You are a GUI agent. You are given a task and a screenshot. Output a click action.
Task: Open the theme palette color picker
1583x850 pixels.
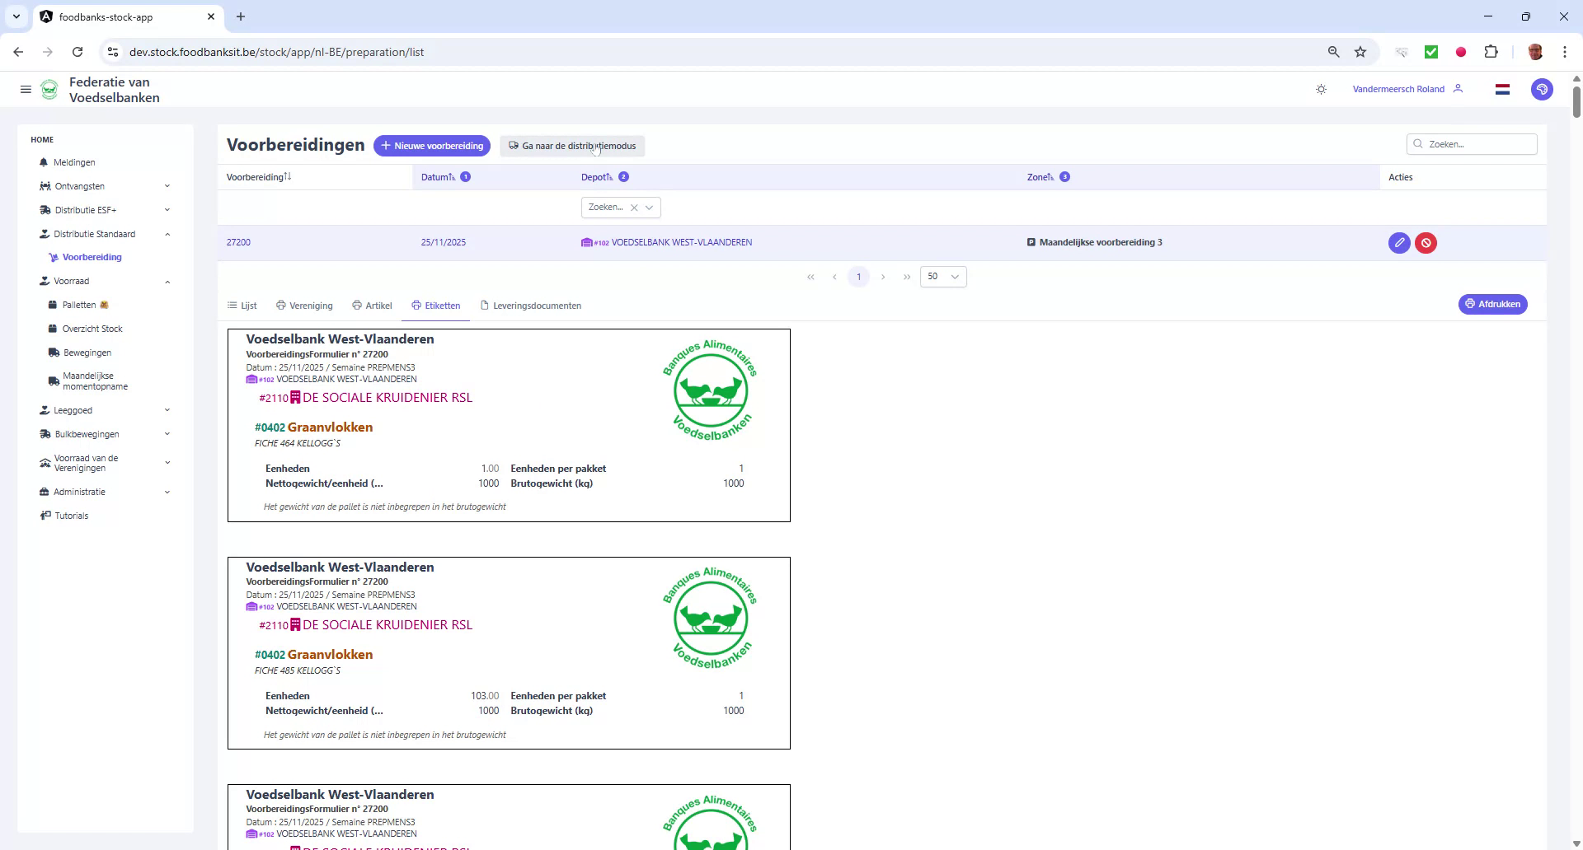(x=1542, y=89)
